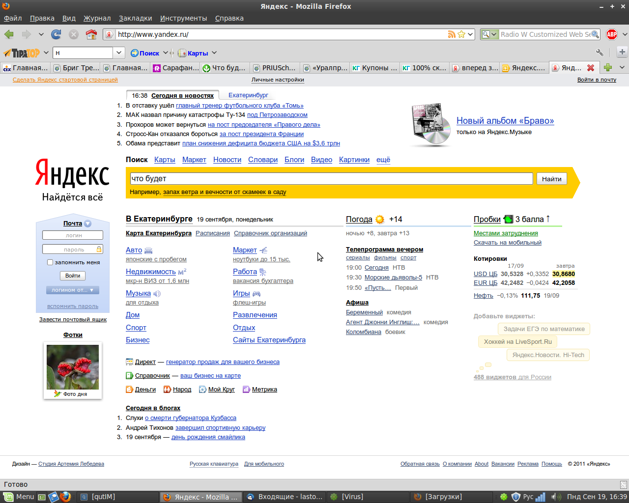Click the volume speaker tray icon
This screenshot has height=503, width=629.
(556, 497)
